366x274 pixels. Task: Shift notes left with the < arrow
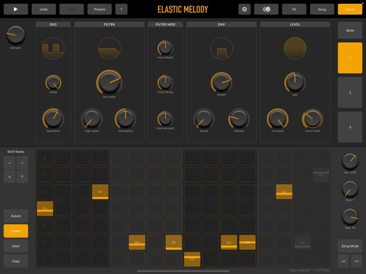click(x=9, y=163)
